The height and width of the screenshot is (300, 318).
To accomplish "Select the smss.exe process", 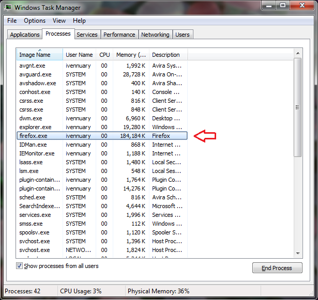I will 102,224.
